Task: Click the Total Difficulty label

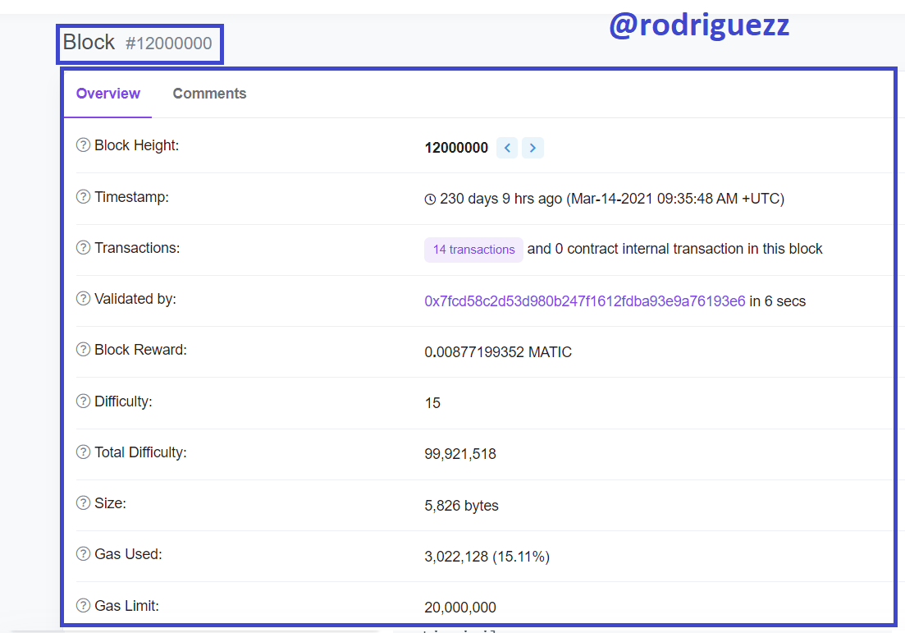Action: 140,452
